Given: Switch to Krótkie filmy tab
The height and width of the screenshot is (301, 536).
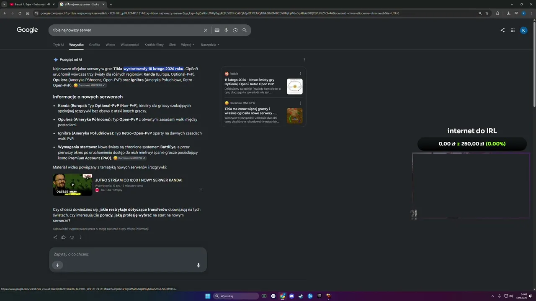Looking at the screenshot, I should (154, 45).
